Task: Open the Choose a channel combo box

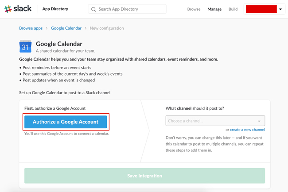Action: click(x=210, y=121)
